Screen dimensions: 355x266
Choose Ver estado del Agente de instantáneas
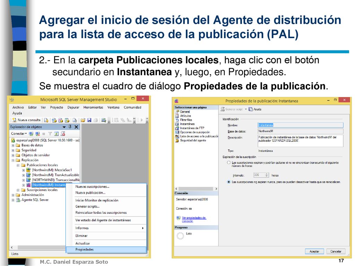tap(106, 220)
